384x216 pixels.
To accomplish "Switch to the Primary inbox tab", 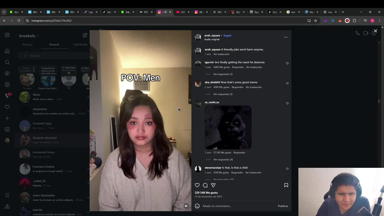I will 28,45.
